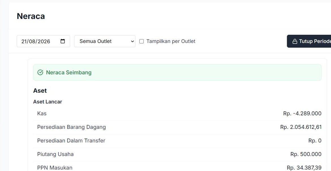The height and width of the screenshot is (171, 331).
Task: Click the value Rp. 2.054.612,61
Action: [301, 127]
